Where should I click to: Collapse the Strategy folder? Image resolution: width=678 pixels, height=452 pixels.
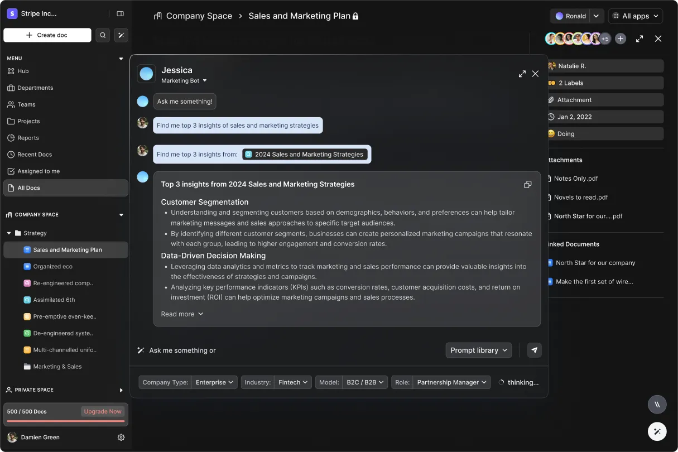pyautogui.click(x=9, y=233)
